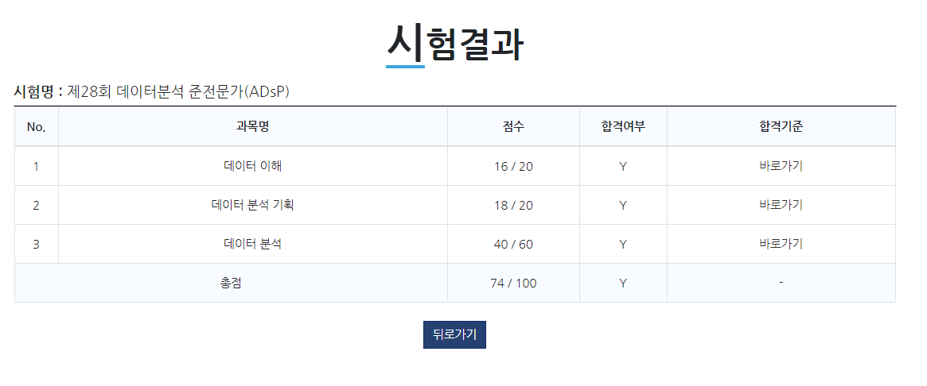927x386 pixels.
Task: Select the 제28회 데이터분석 준전문가(ADsP) exam name
Action: pos(178,91)
